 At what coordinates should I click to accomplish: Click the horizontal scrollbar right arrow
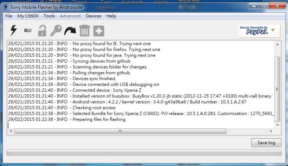pyautogui.click(x=271, y=131)
